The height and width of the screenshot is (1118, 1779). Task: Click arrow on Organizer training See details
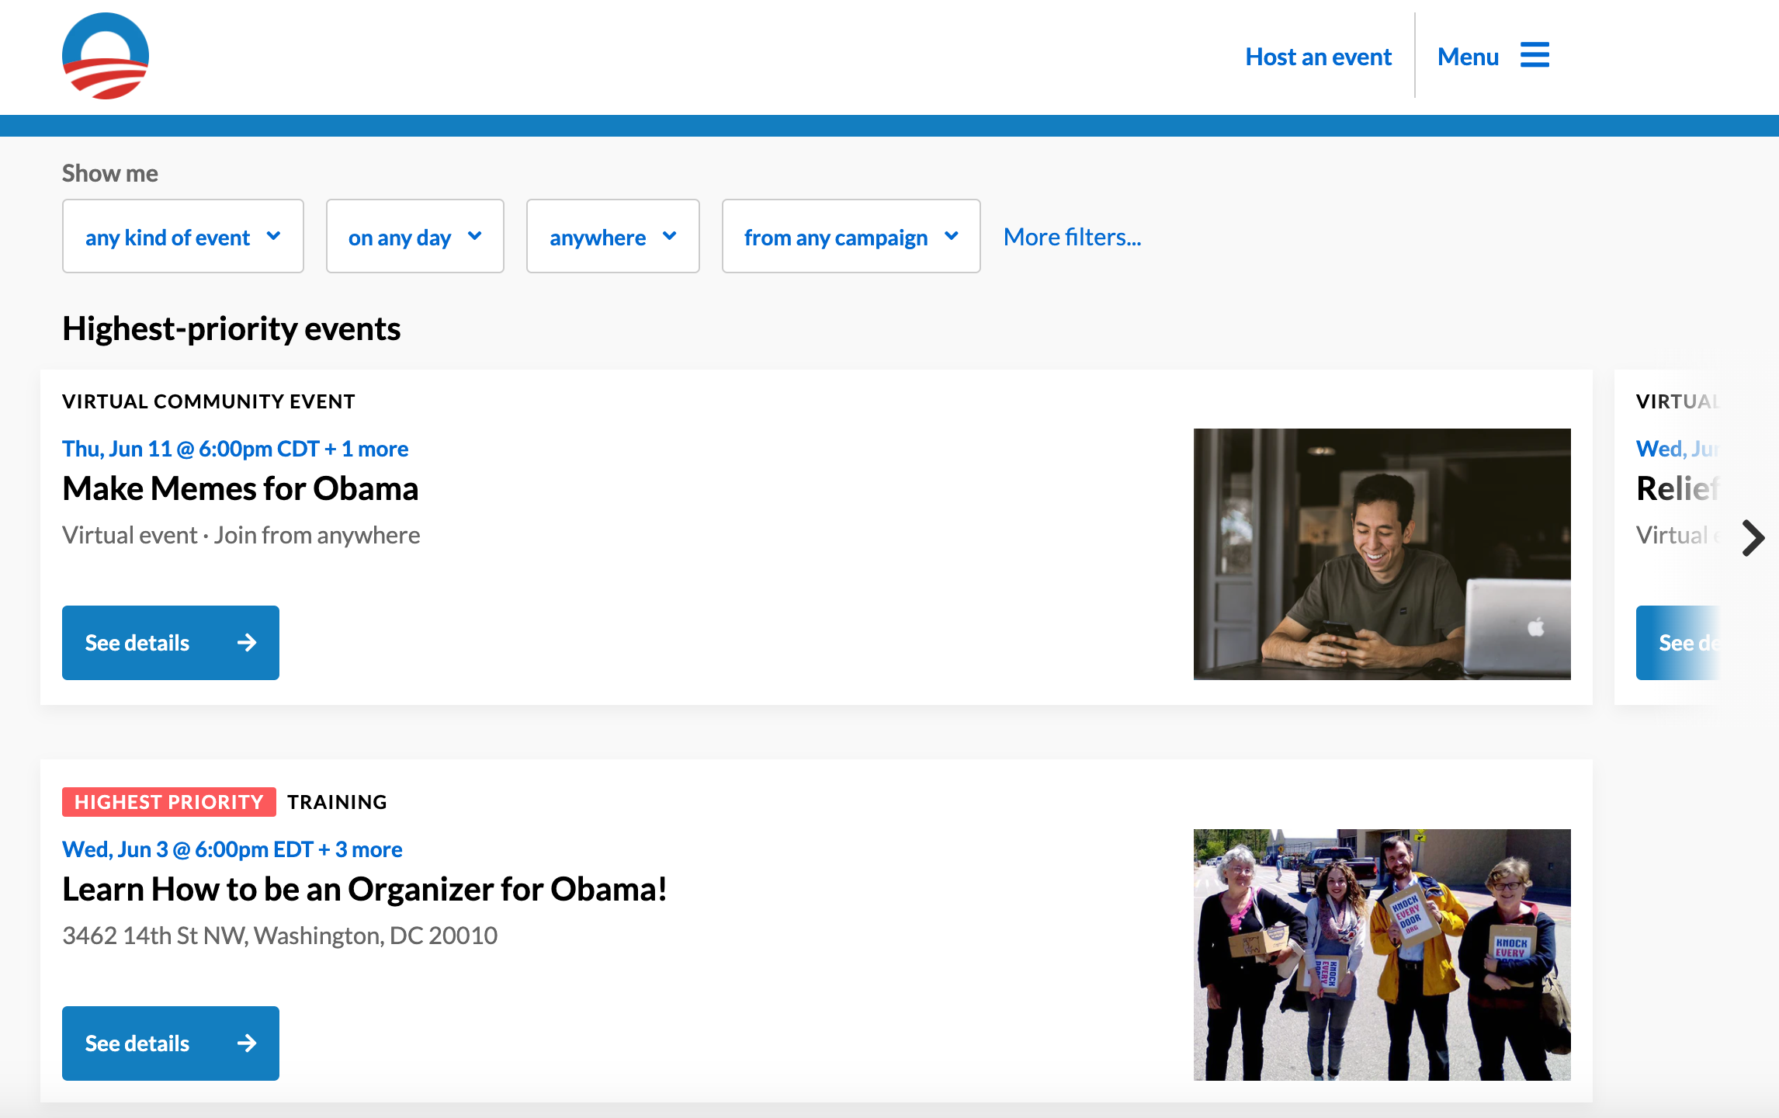(247, 1043)
